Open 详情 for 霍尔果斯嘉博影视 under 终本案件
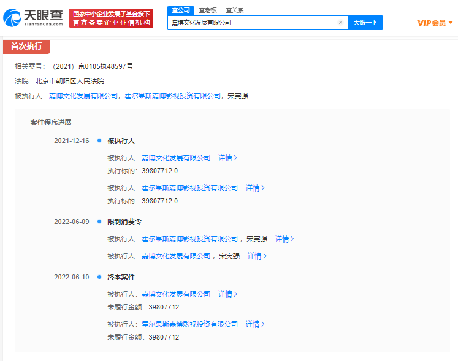 [x=255, y=324]
